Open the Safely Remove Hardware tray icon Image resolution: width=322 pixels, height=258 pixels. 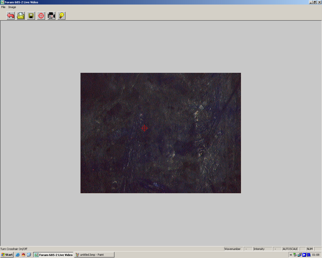[295, 255]
